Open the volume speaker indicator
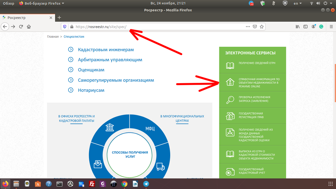The width and height of the screenshot is (336, 189). pos(319,3)
